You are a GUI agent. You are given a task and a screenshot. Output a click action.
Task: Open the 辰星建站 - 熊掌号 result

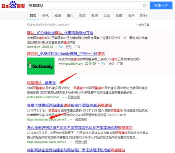coord(41,83)
